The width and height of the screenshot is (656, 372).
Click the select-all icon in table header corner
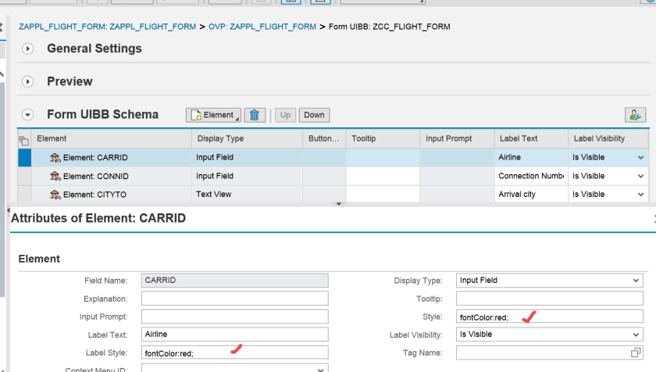(x=23, y=140)
